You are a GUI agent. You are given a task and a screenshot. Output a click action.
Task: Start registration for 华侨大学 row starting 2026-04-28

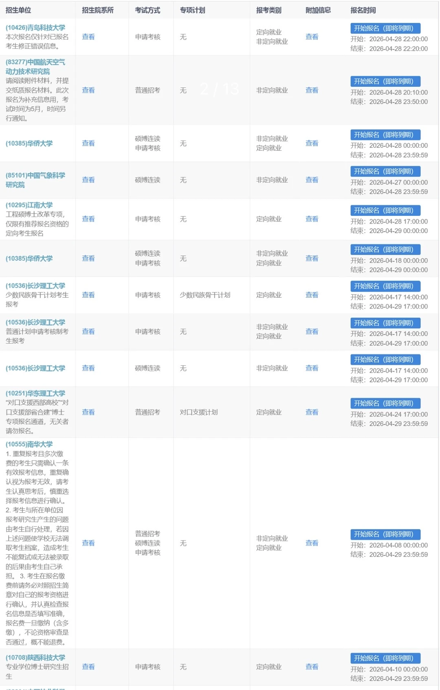click(385, 134)
